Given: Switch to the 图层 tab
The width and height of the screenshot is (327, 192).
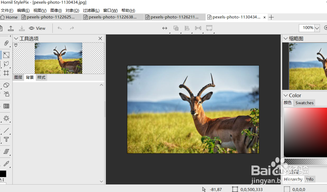Looking at the screenshot, I should click(18, 78).
